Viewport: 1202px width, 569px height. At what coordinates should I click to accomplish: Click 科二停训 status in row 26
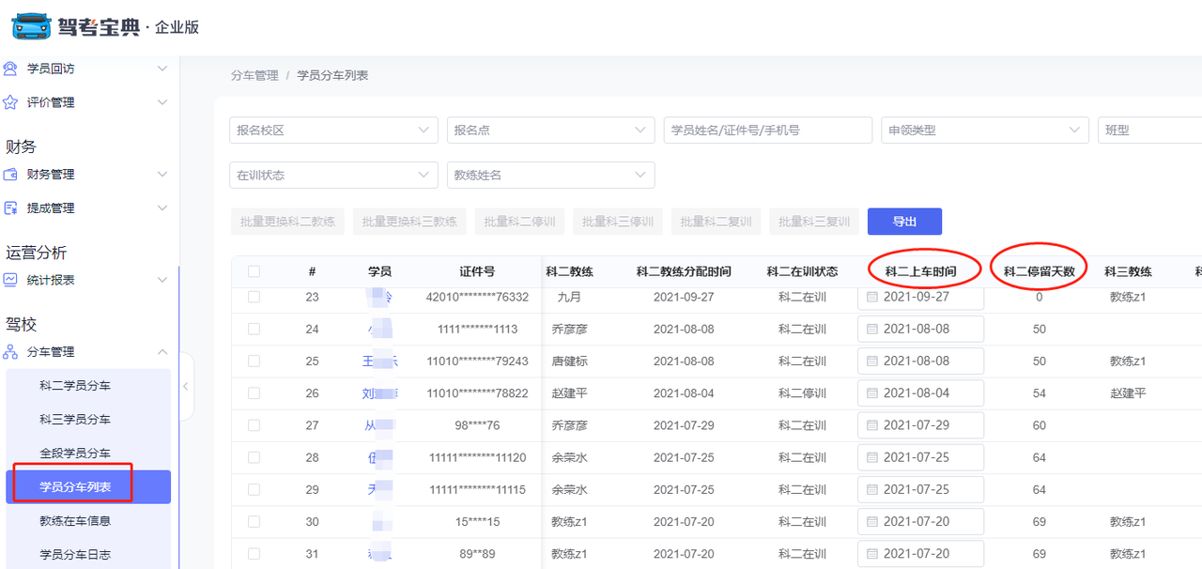[x=802, y=393]
